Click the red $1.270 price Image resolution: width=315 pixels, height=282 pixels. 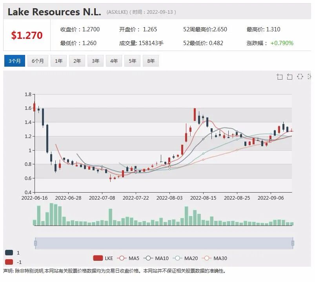coord(27,35)
